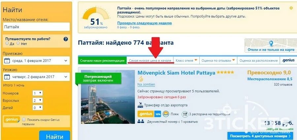This screenshot has width=297, height=140.
Task: Open the Номеров count dropdown
Action: coord(38,93)
